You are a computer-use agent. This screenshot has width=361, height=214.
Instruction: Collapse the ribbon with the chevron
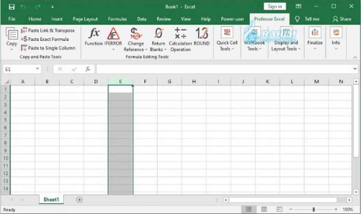coord(355,57)
